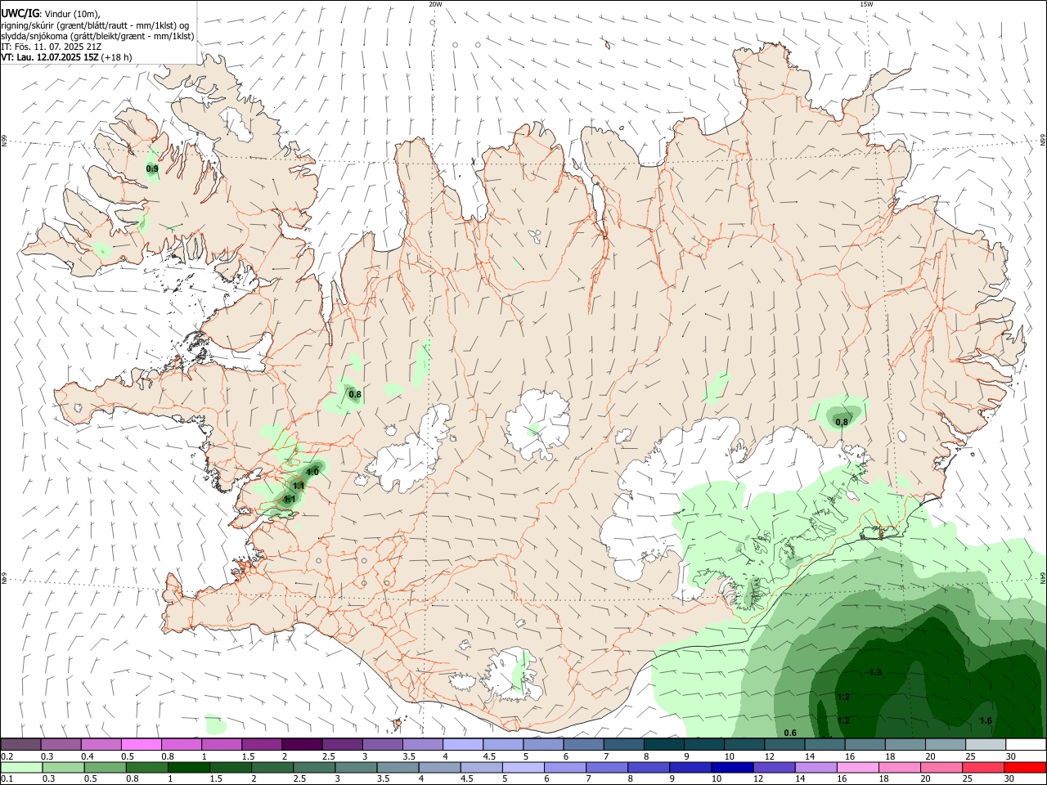Click the upper legend swatch between 2 and 2.5

pyautogui.click(x=302, y=745)
